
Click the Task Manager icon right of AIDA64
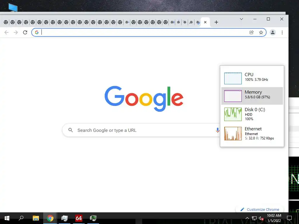coord(93,218)
